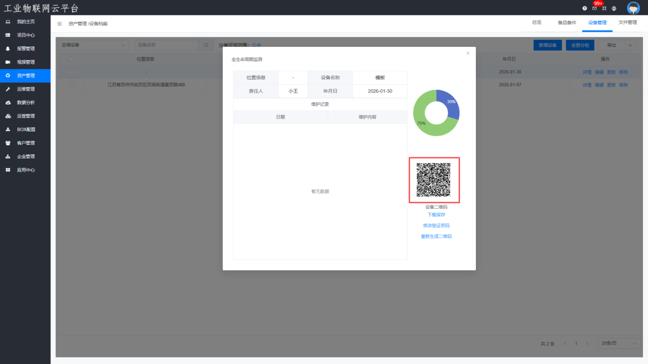The image size is (648, 364).
Task: Check the first device row checkbox
Action: click(72, 72)
